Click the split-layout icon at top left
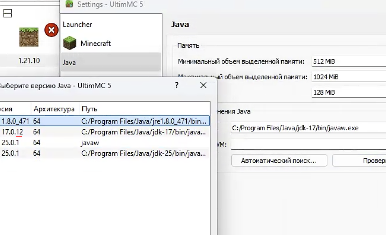386x235 pixels. click(x=7, y=13)
